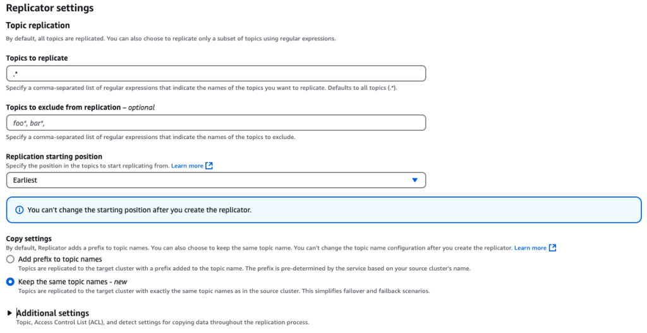
Task: Click the 'Topics to replicate' field label
Action: tap(37, 58)
